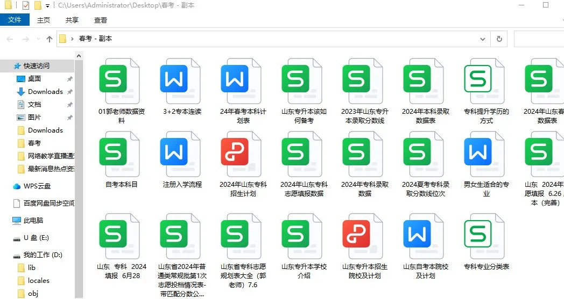Select the 2024年山东专科招生计划 PDF icon
Image resolution: width=564 pixels, height=299 pixels.
[241, 154]
